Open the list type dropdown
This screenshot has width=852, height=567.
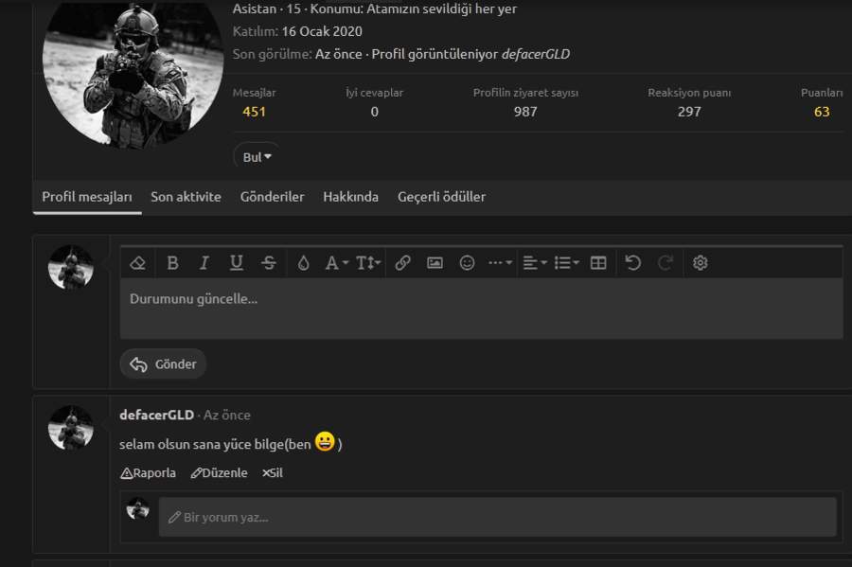point(567,263)
